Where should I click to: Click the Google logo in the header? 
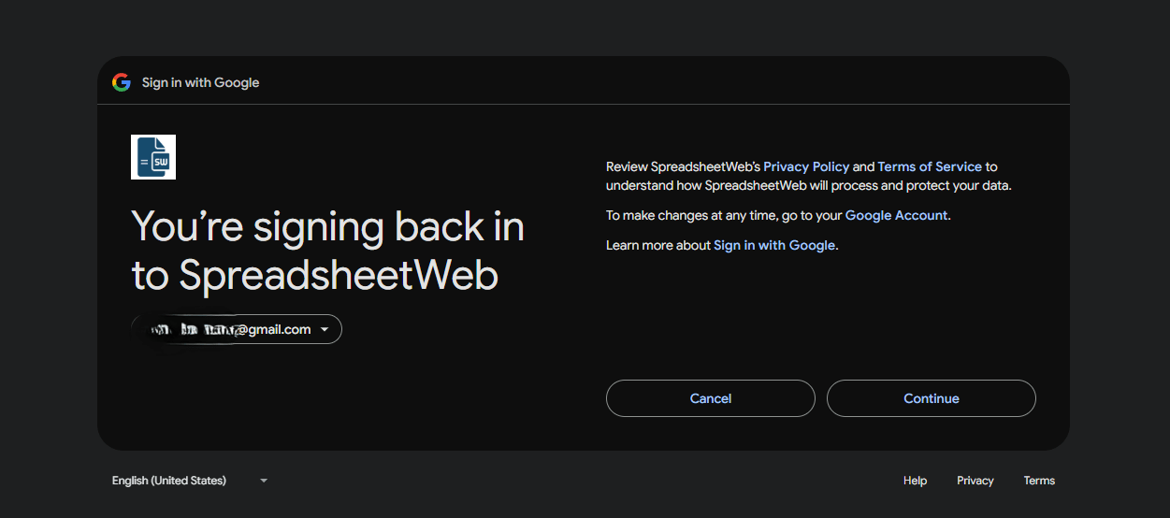[x=122, y=82]
